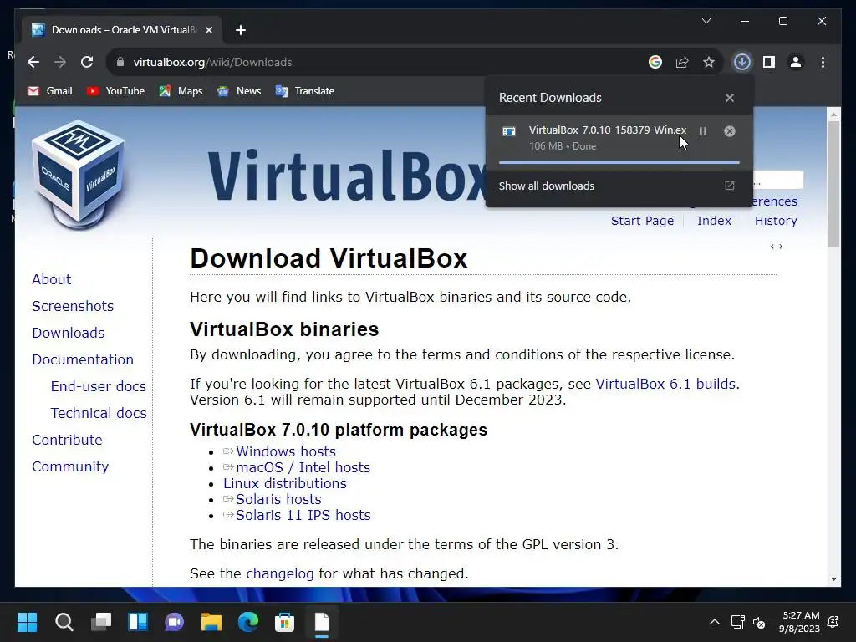
Task: Open the page History link
Action: click(776, 221)
